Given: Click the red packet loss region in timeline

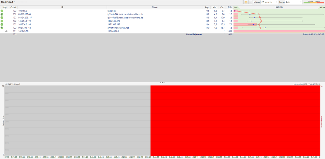Looking at the screenshot, I should [x=235, y=121].
